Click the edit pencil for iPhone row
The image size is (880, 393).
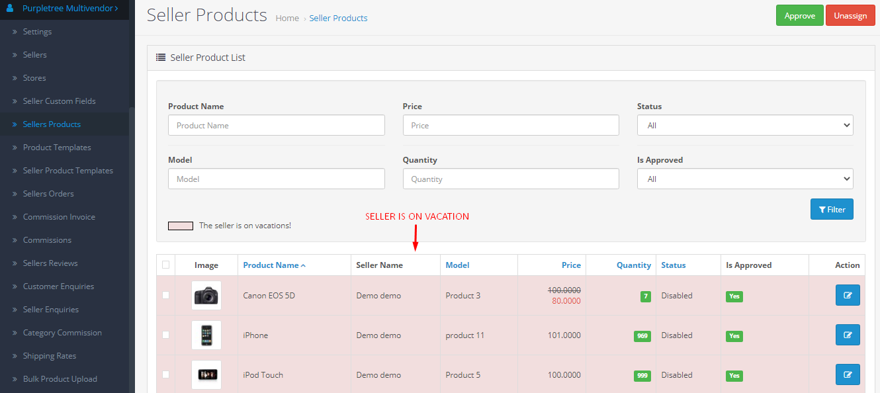click(x=848, y=335)
